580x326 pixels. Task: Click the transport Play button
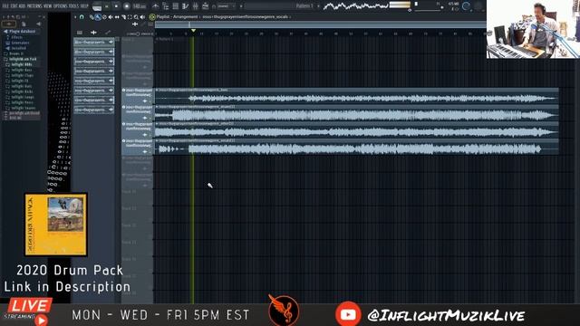pyautogui.click(x=107, y=6)
